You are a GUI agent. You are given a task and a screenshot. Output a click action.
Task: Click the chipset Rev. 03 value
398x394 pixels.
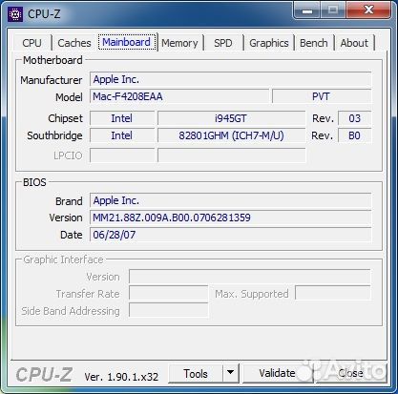[x=354, y=118]
